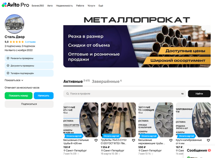Screen dimensions: 215x158
Task: Favorite the Труба бш 76х3,5 listing heart
Action: 133,140
